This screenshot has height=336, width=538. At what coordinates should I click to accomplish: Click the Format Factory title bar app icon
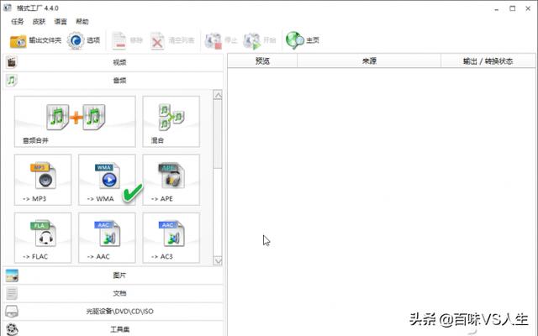[x=8, y=8]
